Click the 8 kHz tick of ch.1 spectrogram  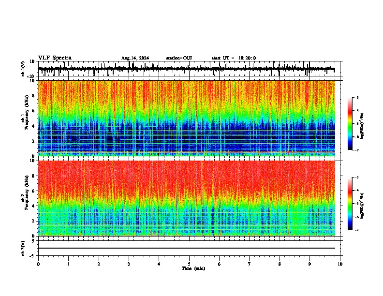pos(33,96)
